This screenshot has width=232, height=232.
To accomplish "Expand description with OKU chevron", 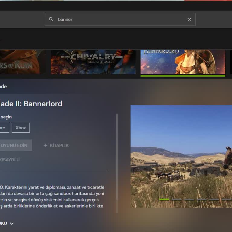I will click(12, 224).
